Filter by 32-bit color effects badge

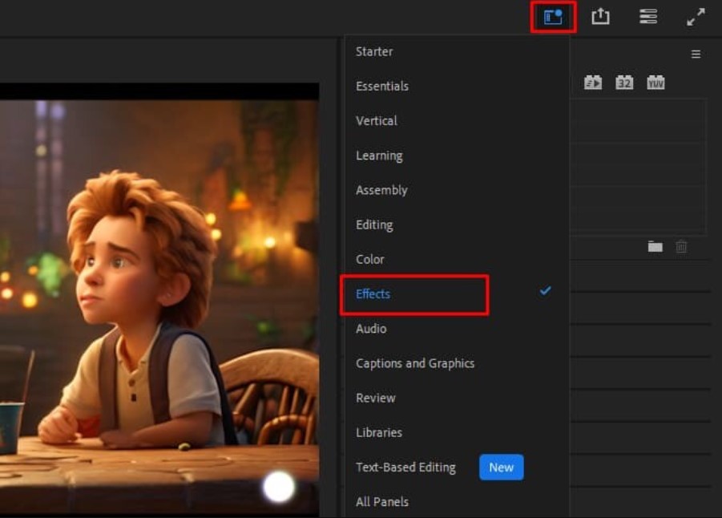(x=624, y=83)
